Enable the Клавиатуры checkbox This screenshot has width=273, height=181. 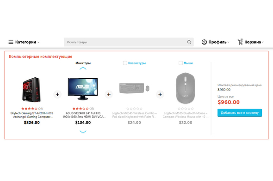tap(125, 63)
